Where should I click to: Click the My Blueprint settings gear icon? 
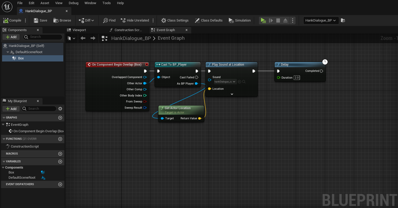click(x=60, y=109)
